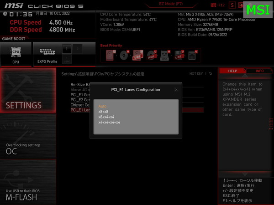This screenshot has height=205, width=274.
Task: Open the SETTINGS section
Action: point(28,90)
